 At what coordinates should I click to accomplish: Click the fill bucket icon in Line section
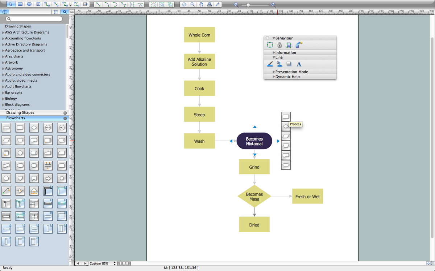point(279,64)
